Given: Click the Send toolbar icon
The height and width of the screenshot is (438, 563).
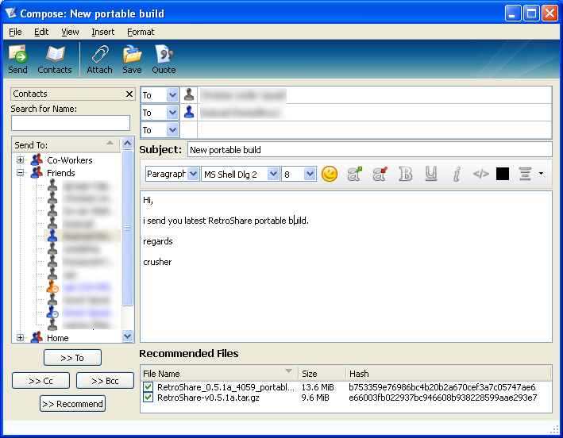Looking at the screenshot, I should point(18,60).
